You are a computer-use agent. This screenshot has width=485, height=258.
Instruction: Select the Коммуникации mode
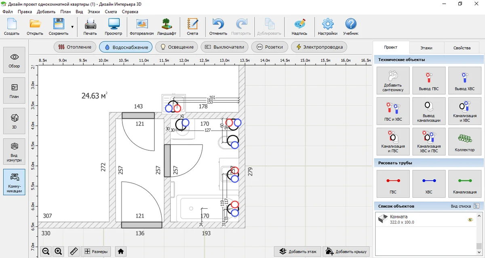14,182
